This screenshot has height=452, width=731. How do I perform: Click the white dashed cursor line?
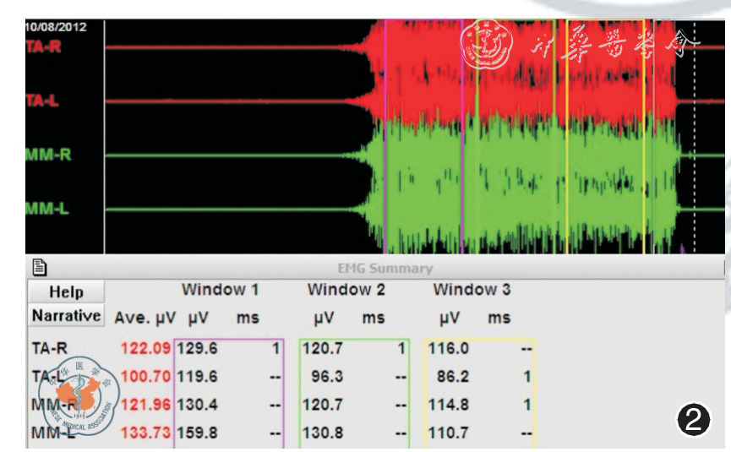point(695,135)
